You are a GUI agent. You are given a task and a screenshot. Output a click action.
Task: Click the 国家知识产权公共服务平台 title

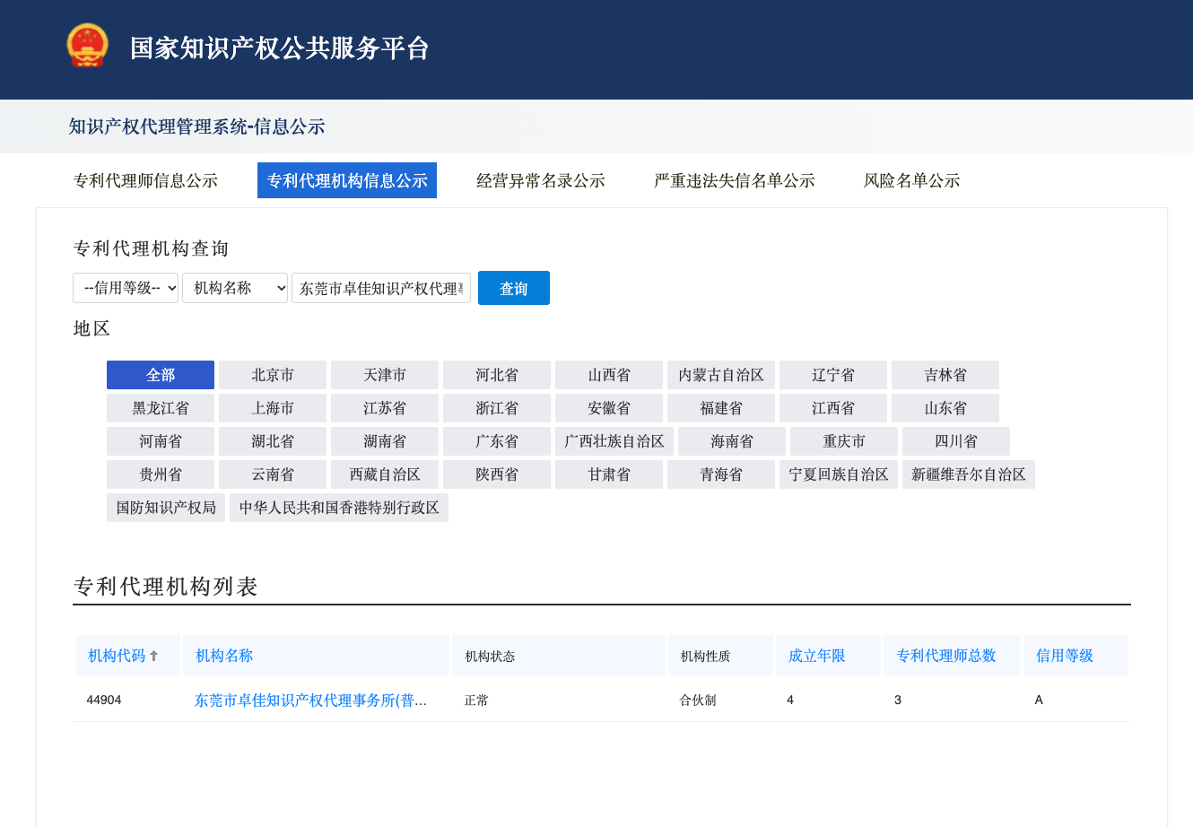click(x=280, y=48)
